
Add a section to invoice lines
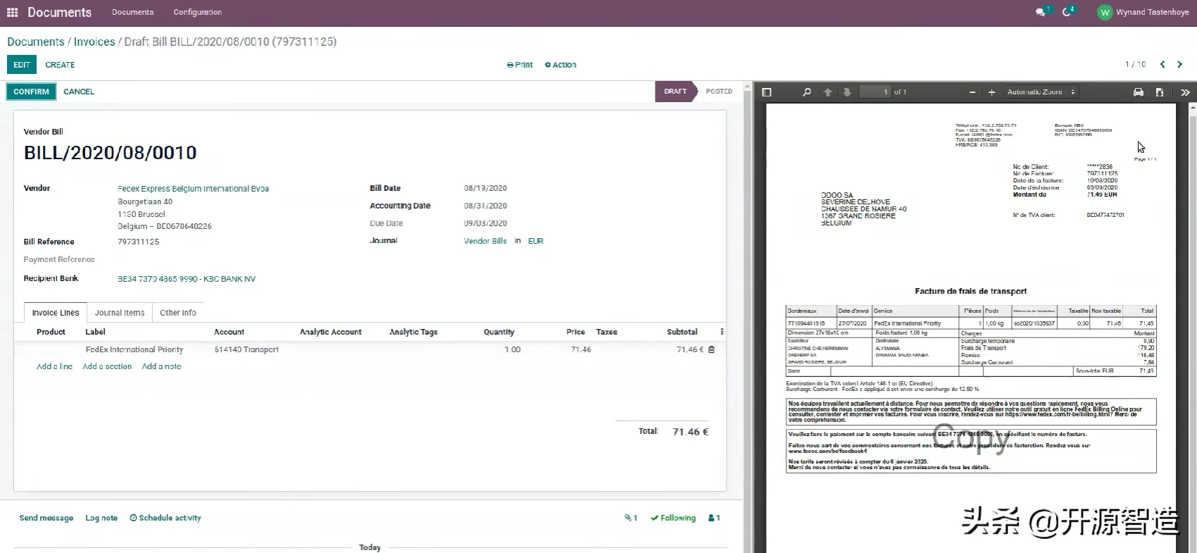click(107, 366)
